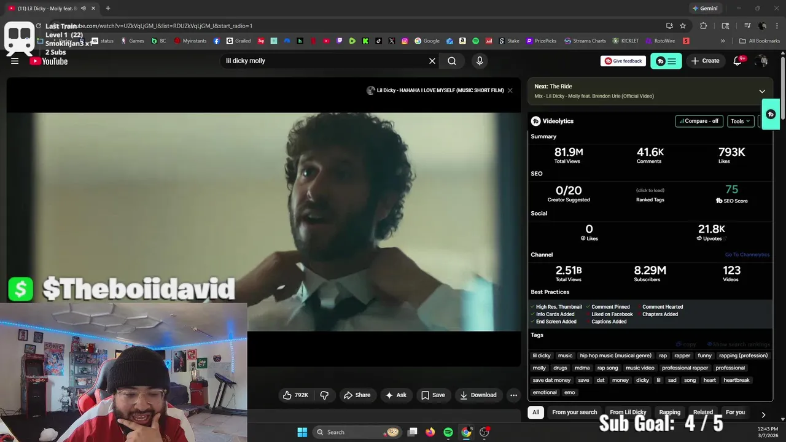Click inside the YouTube search field
This screenshot has height=442, width=786.
pos(324,61)
